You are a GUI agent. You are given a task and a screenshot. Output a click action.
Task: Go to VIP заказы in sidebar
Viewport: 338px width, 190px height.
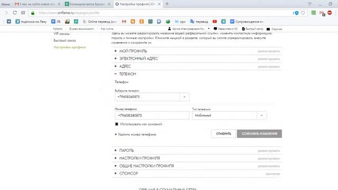[x=62, y=34]
